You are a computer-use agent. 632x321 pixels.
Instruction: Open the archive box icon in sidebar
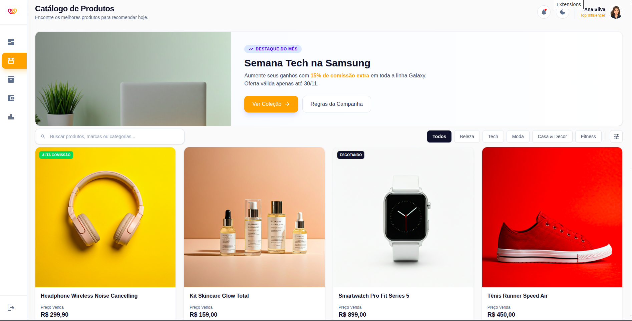point(11,79)
